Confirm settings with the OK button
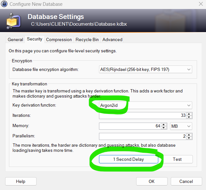 [152, 181]
